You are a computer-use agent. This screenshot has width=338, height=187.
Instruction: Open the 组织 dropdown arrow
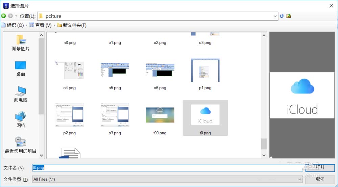[x=26, y=25]
